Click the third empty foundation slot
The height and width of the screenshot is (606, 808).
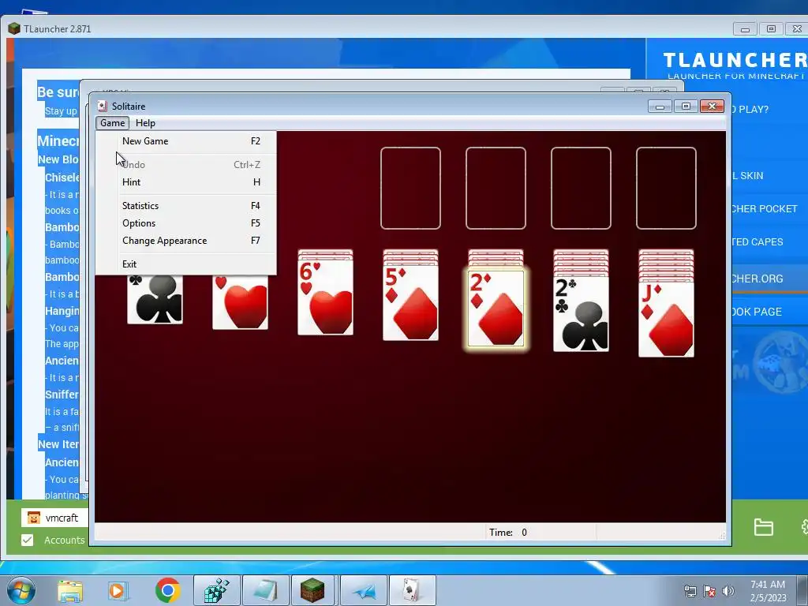click(581, 188)
